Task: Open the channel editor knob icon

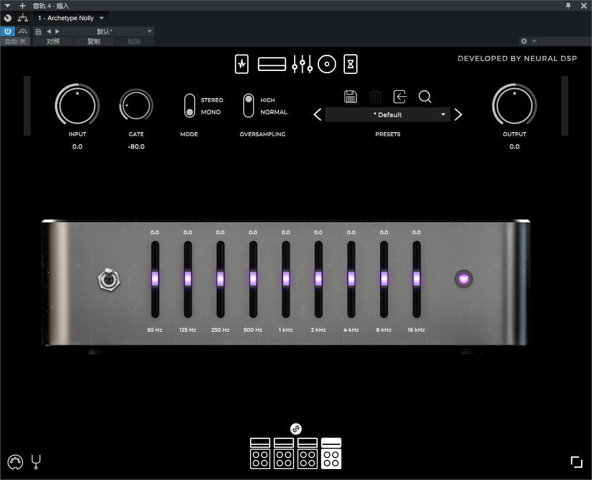Action: (8, 18)
